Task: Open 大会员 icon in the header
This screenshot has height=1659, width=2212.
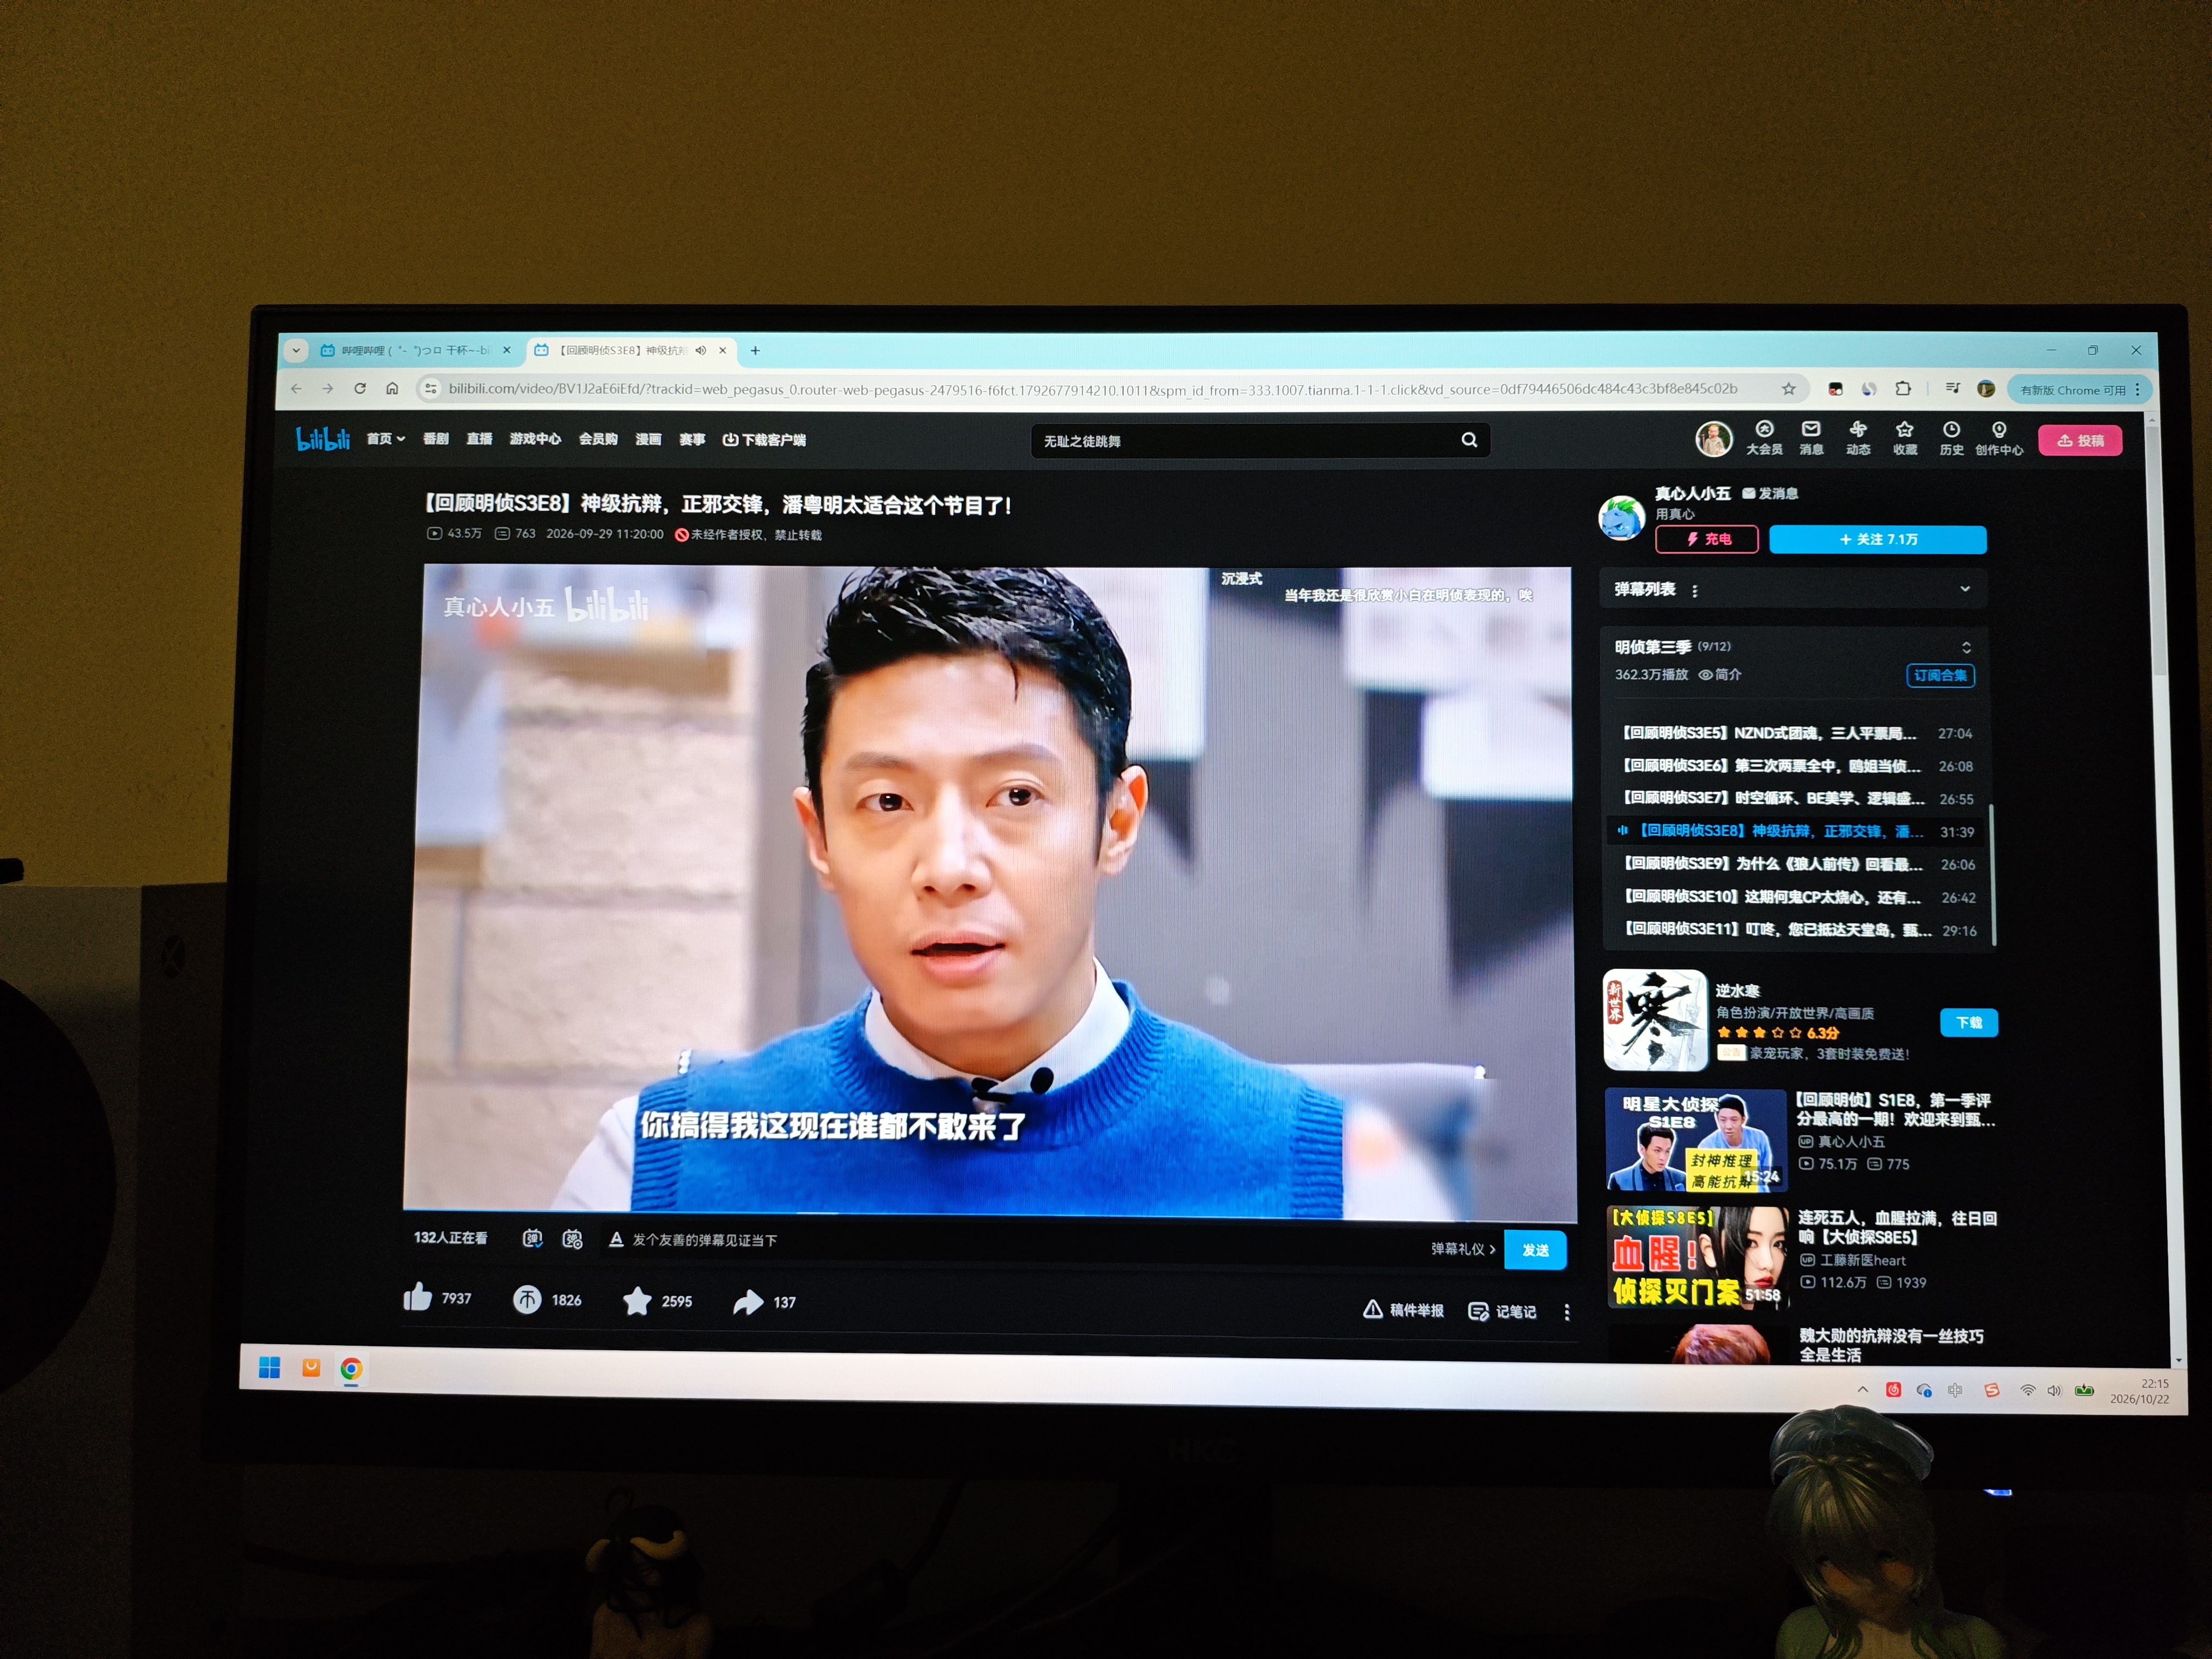Action: point(1764,438)
